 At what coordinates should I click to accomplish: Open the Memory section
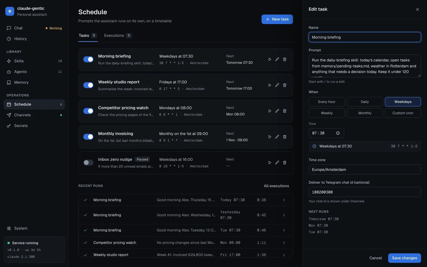coord(34,82)
